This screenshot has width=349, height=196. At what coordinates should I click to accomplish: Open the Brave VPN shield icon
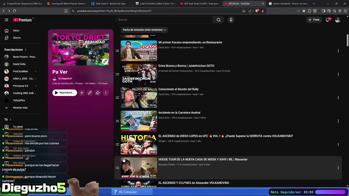[x=340, y=11]
